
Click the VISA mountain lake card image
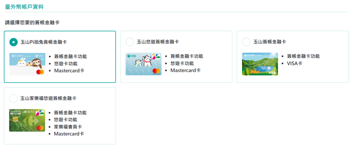tap(260, 64)
